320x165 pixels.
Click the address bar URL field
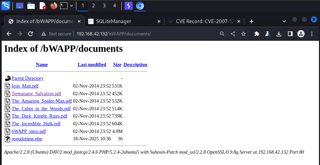tap(134, 34)
